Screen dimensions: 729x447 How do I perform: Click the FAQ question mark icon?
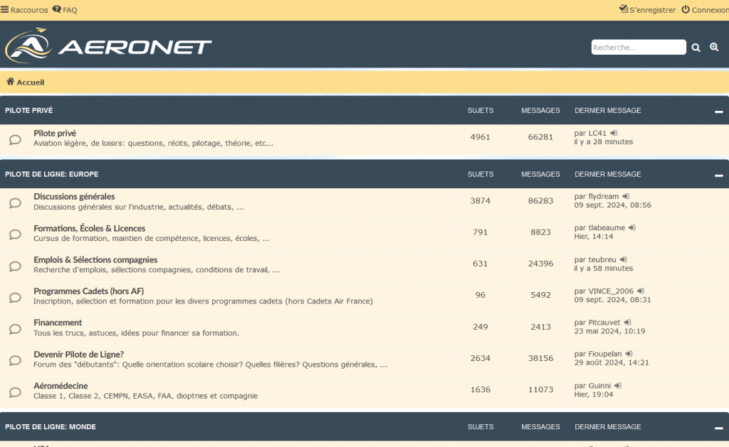56,9
